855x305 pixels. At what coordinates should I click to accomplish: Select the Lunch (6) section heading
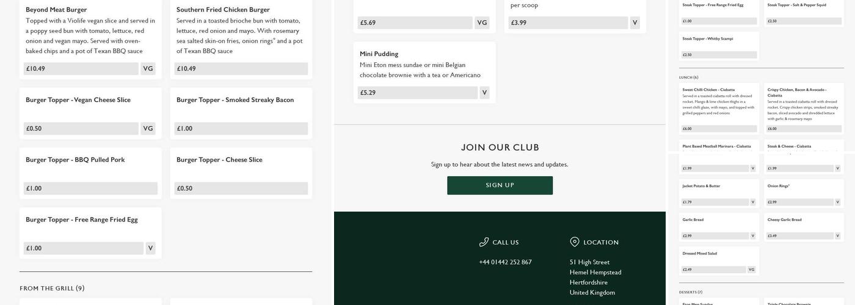688,77
